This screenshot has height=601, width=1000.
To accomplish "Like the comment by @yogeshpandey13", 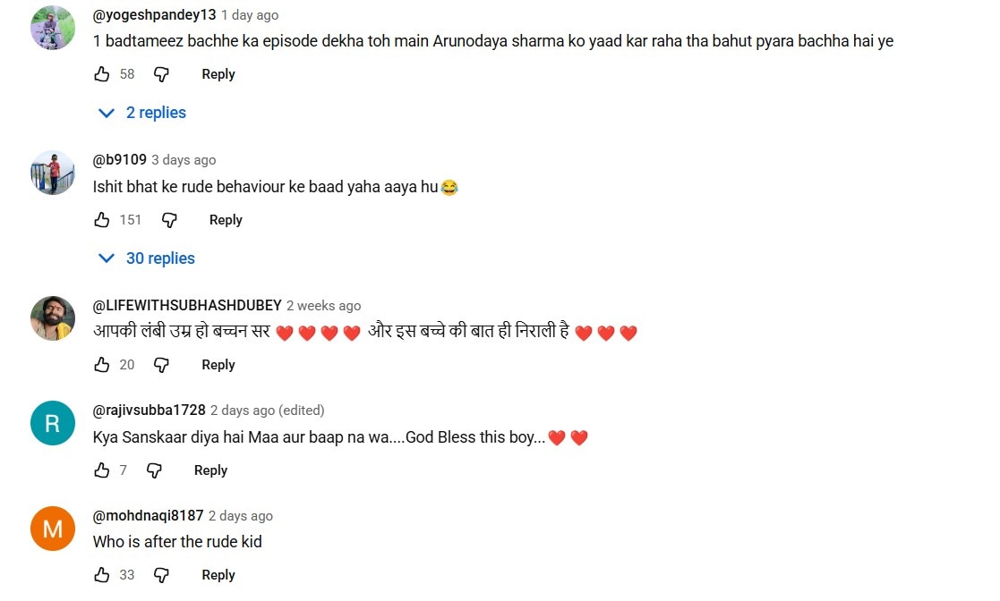I will point(102,74).
